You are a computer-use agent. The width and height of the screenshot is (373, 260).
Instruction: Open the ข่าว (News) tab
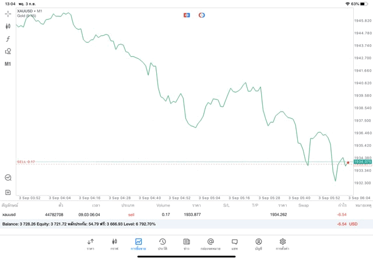186,244
